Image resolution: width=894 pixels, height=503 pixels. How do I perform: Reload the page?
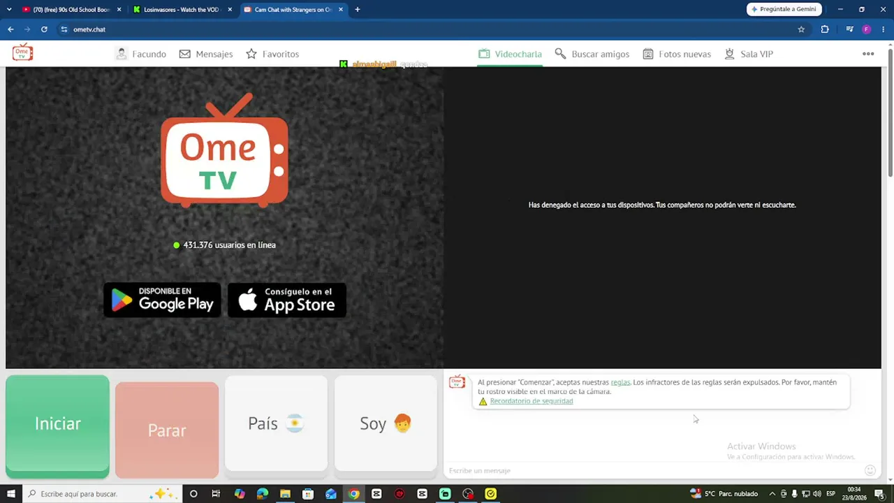[x=44, y=29]
